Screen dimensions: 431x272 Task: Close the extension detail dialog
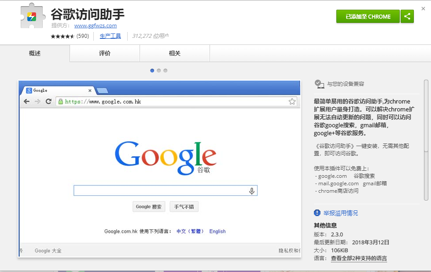[424, 9]
